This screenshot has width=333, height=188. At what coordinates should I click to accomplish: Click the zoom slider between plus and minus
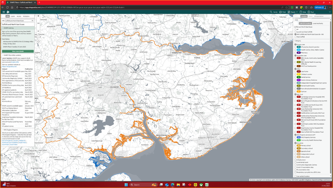[x=38, y=23]
